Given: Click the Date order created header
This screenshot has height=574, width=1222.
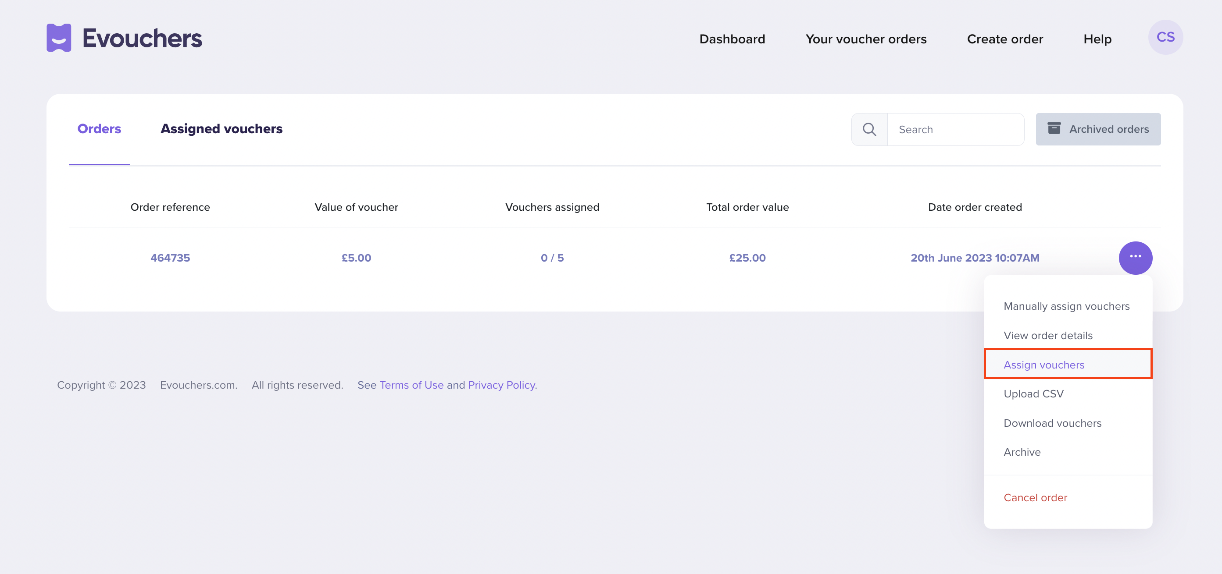Looking at the screenshot, I should tap(975, 207).
